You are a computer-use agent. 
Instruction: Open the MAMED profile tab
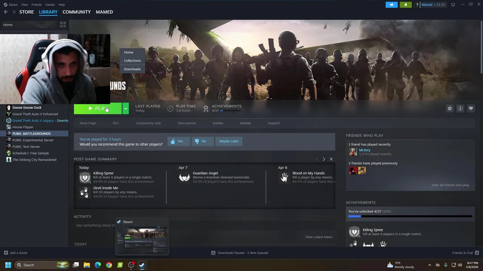click(104, 12)
